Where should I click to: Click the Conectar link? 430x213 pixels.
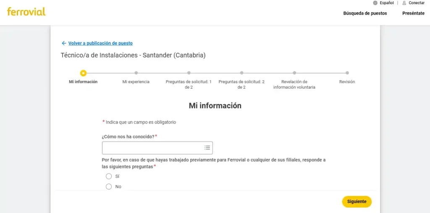point(417,3)
